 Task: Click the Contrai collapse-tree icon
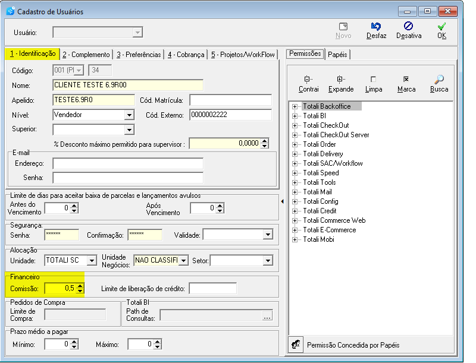click(x=308, y=80)
